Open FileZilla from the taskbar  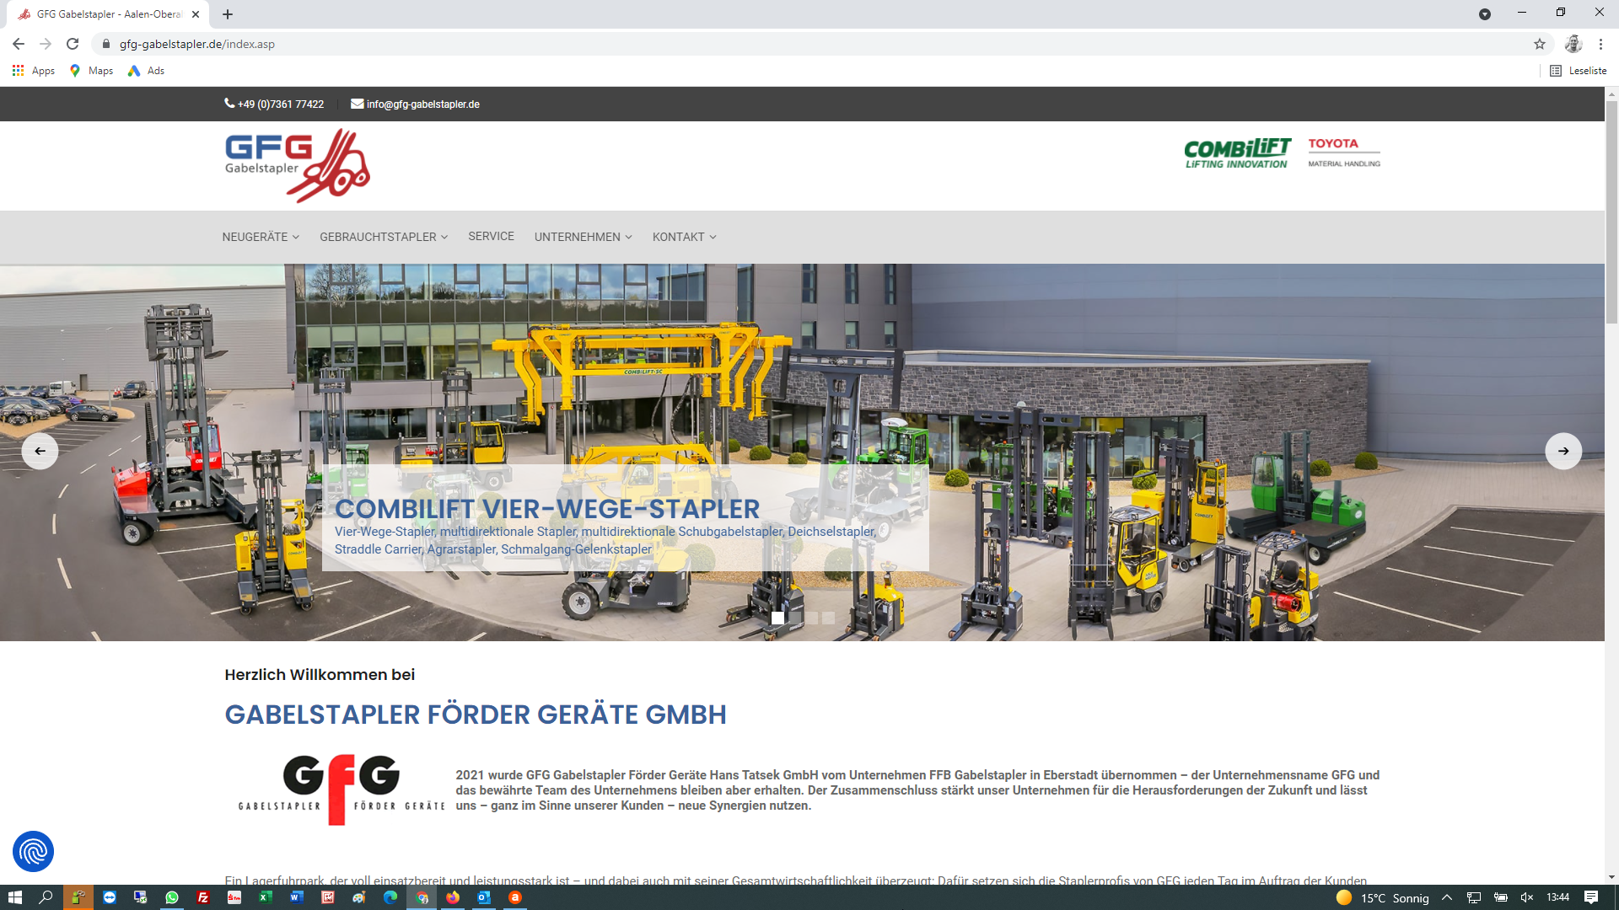202,897
